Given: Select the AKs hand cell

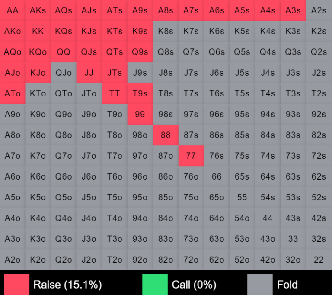Looking at the screenshot, I should click(x=38, y=10).
